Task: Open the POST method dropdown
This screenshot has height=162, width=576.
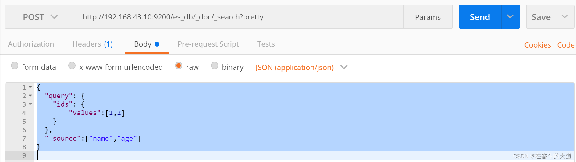Action: click(41, 17)
